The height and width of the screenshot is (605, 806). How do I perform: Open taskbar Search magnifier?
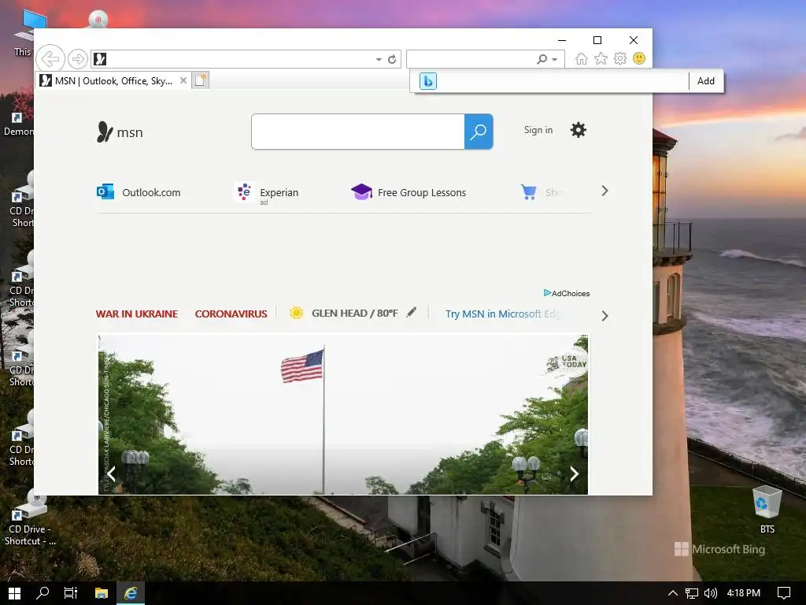point(43,593)
